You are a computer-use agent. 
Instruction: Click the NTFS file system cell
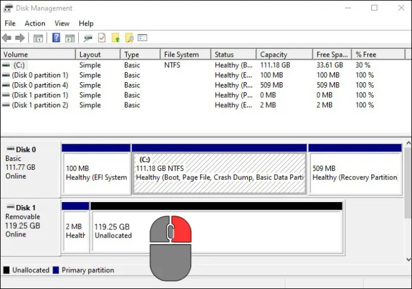[173, 65]
